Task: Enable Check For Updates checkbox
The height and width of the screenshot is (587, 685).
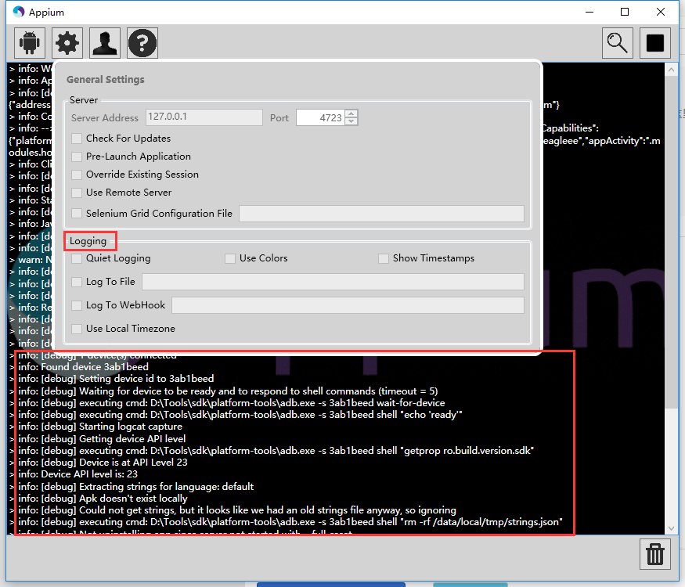Action: [77, 139]
